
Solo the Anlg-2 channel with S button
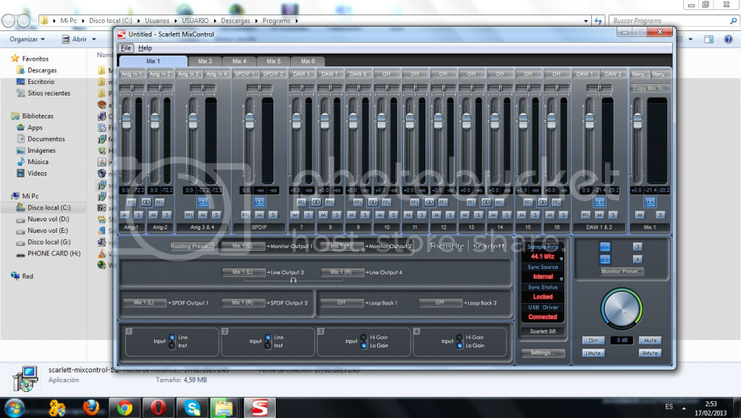tap(166, 215)
